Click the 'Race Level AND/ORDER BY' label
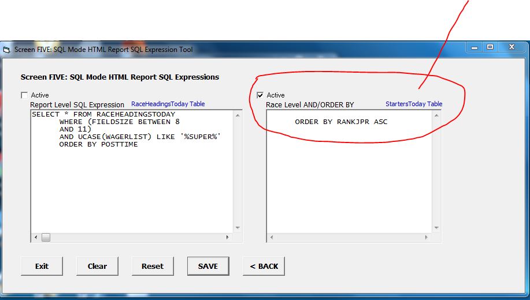 point(310,105)
